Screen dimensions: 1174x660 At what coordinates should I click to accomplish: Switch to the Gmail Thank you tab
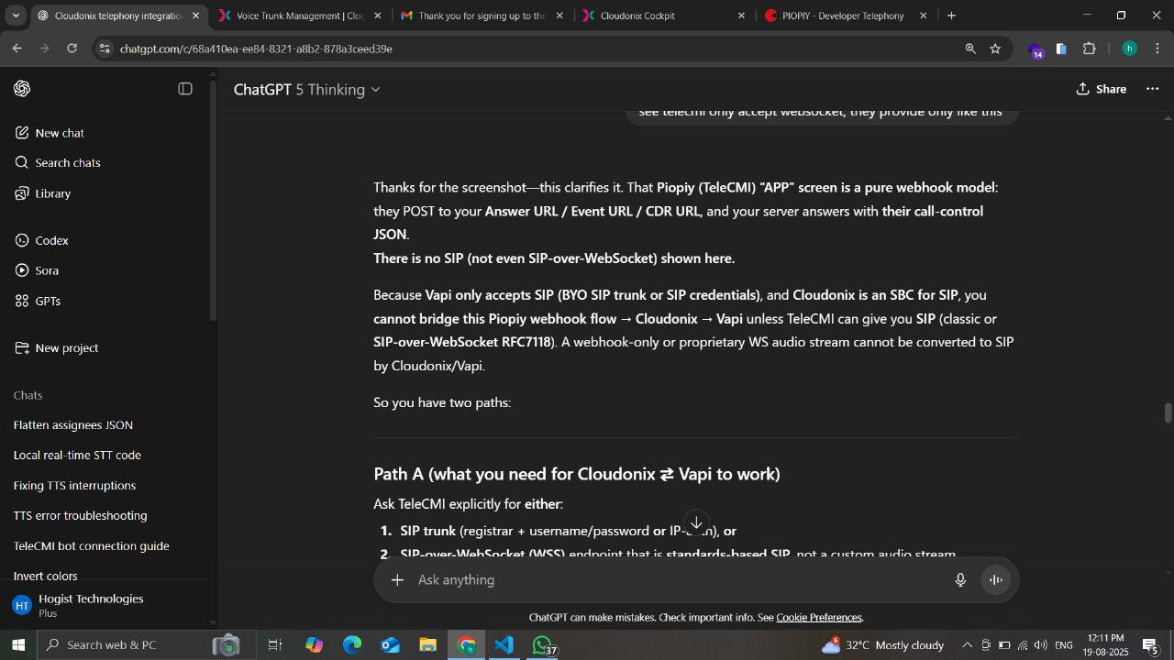[482, 16]
